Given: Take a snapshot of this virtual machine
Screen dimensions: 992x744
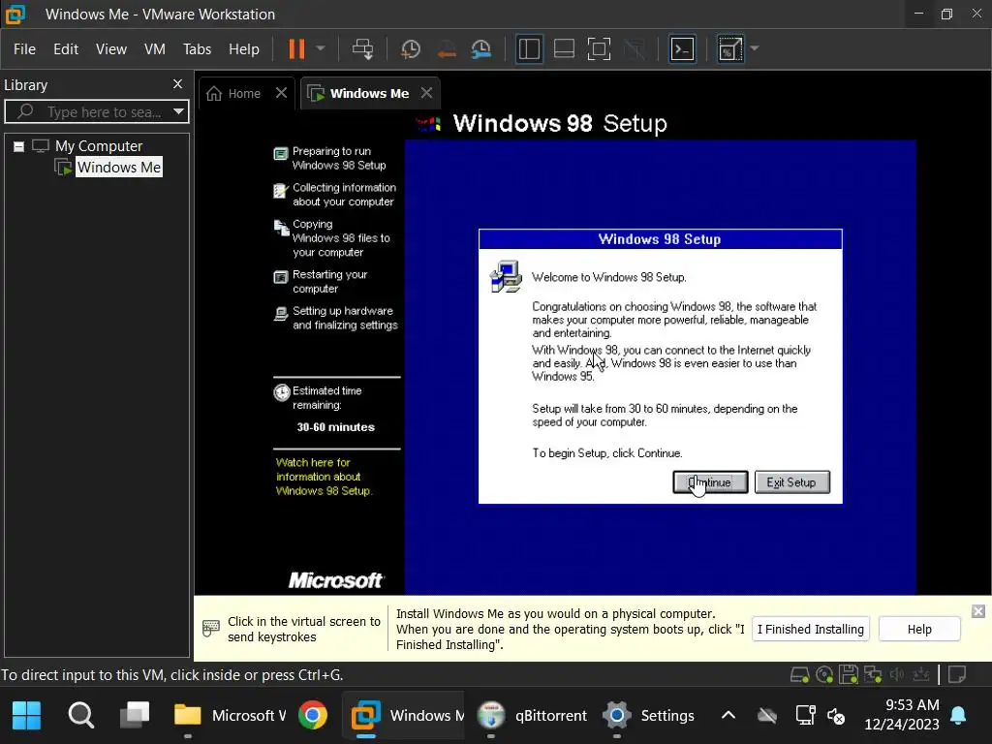Looking at the screenshot, I should pos(411,48).
